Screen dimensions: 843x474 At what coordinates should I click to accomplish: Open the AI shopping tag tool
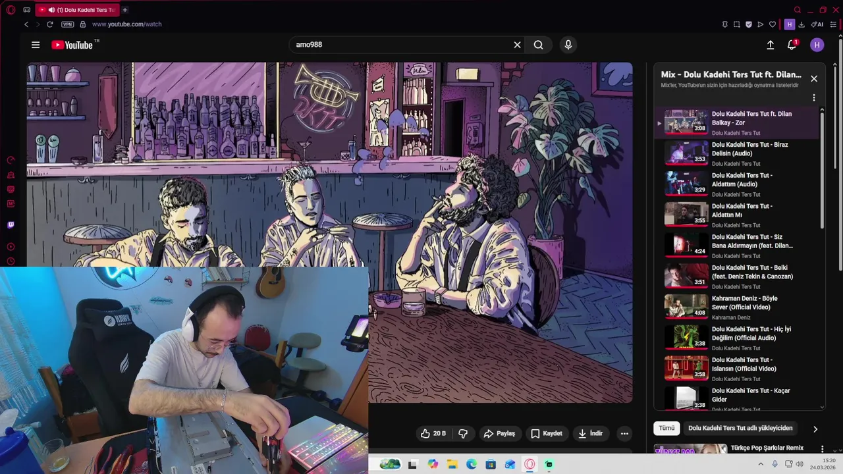pyautogui.click(x=817, y=24)
